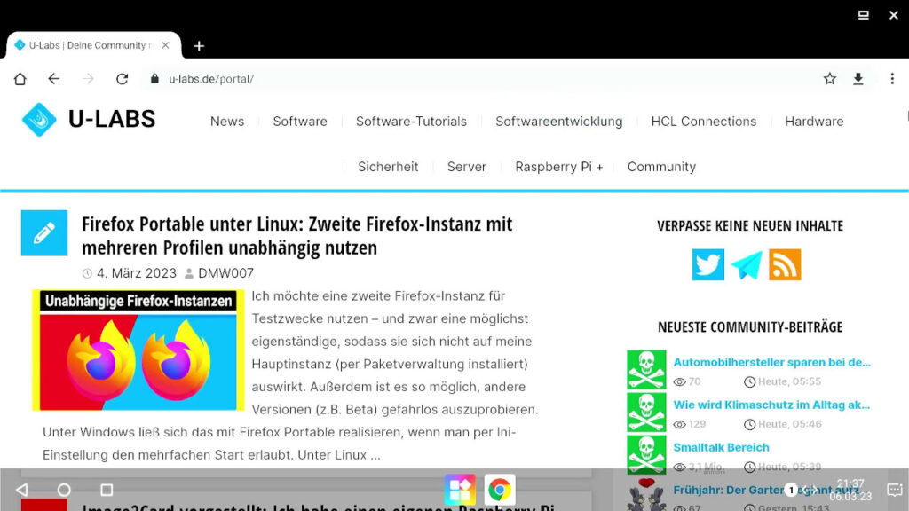Screen dimensions: 909x511
Task: Click the 'Neueste Community-Beiträge' heading
Action: point(750,326)
